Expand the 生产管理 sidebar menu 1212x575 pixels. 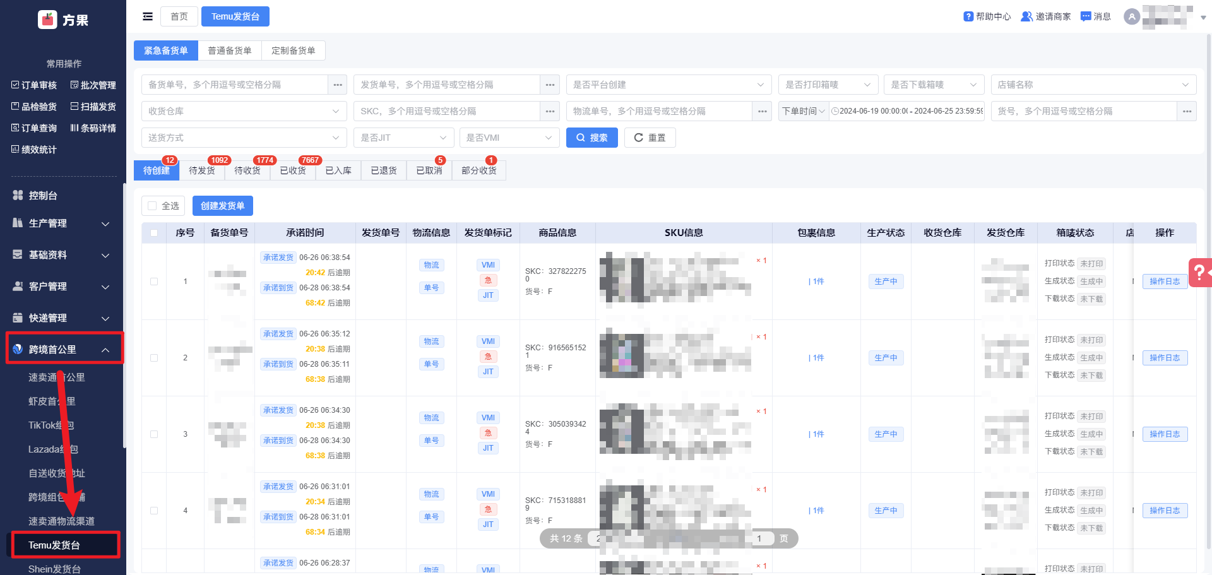pos(61,223)
